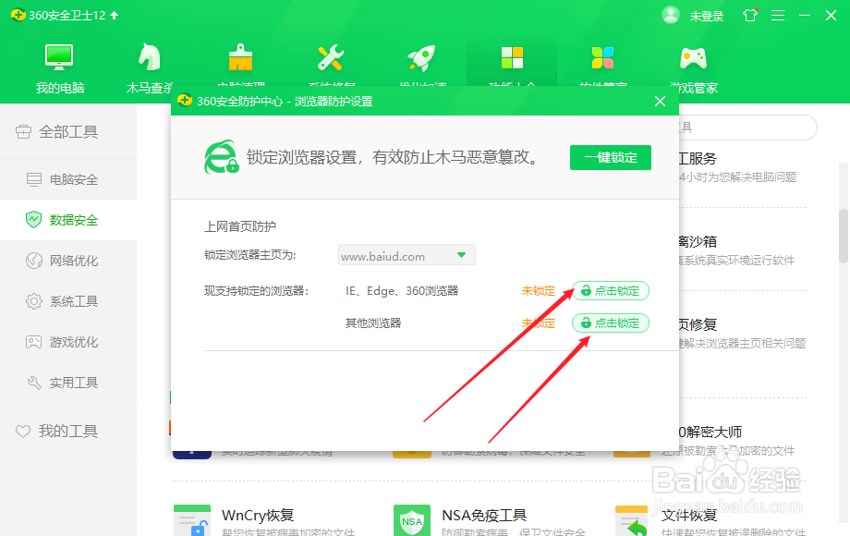Click 点击锁定 for IE, Edge, 360浏览器
Screen dimensions: 850x536
pos(611,291)
